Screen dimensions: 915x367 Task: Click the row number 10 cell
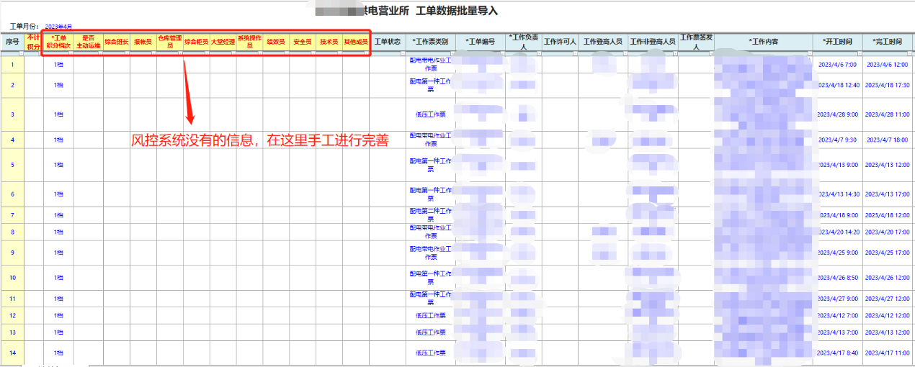coord(12,278)
